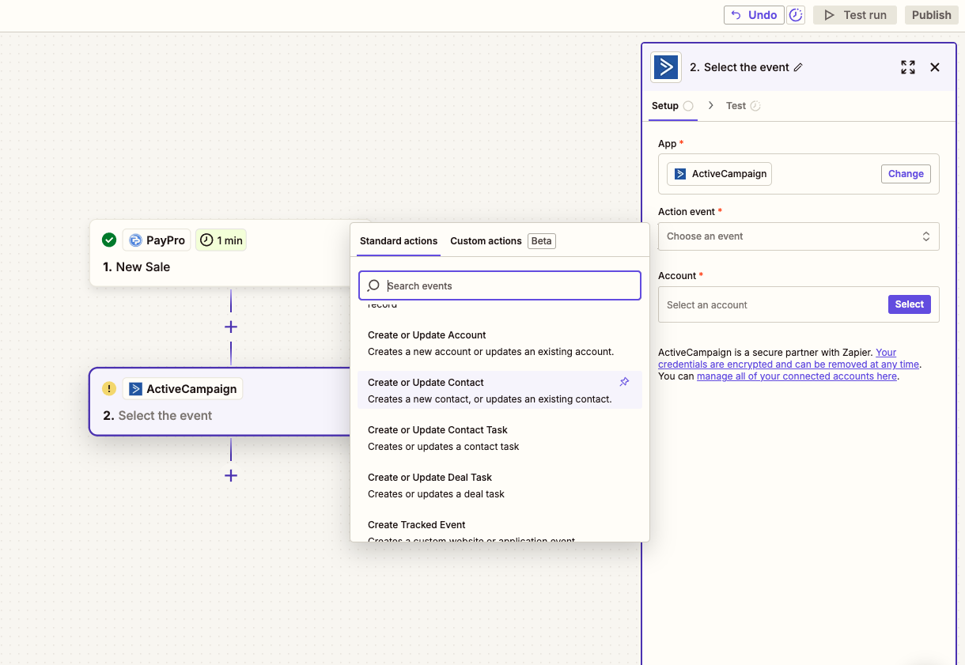The width and height of the screenshot is (965, 665).
Task: Open manage all of your connected accounts link
Action: [797, 376]
